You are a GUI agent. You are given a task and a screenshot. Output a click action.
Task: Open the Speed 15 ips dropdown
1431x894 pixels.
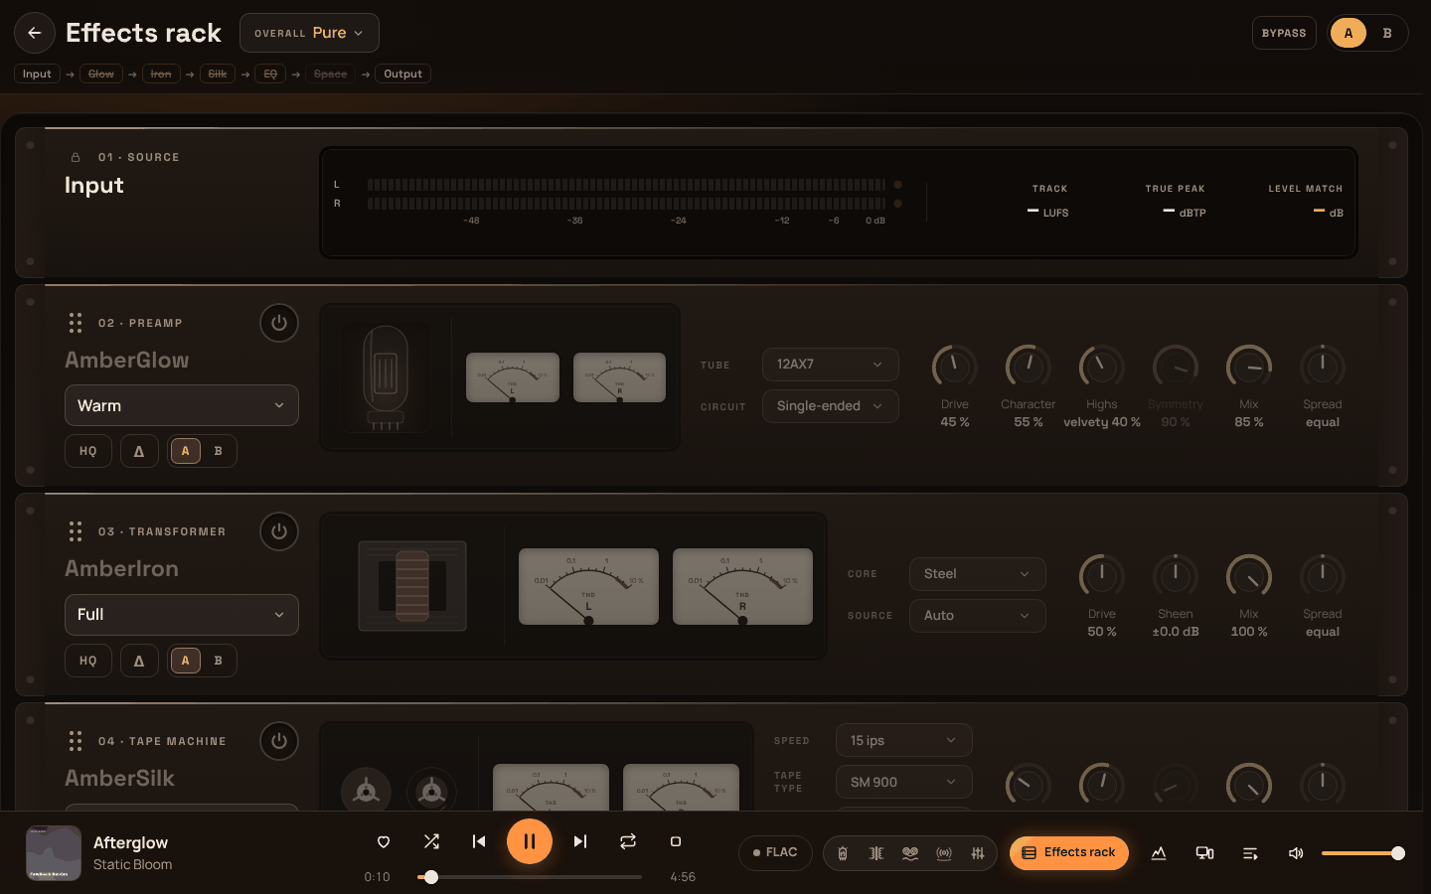point(904,740)
